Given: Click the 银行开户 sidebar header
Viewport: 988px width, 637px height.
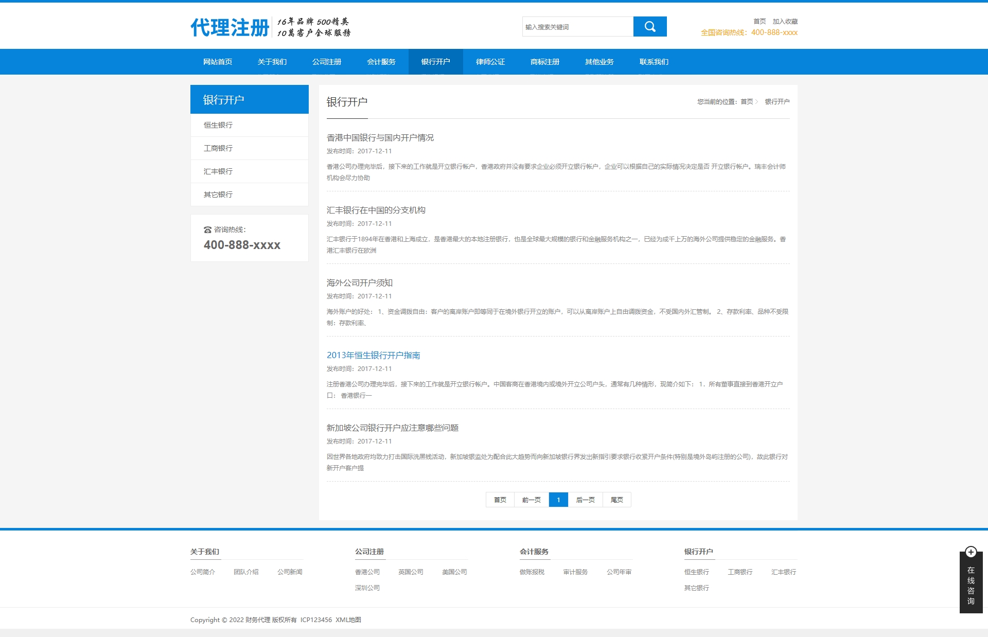Looking at the screenshot, I should click(250, 99).
